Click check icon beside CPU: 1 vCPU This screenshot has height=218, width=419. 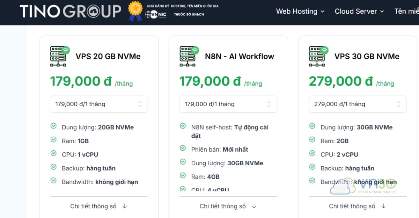[53, 153]
